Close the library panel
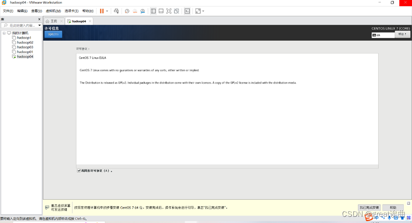 40,19
